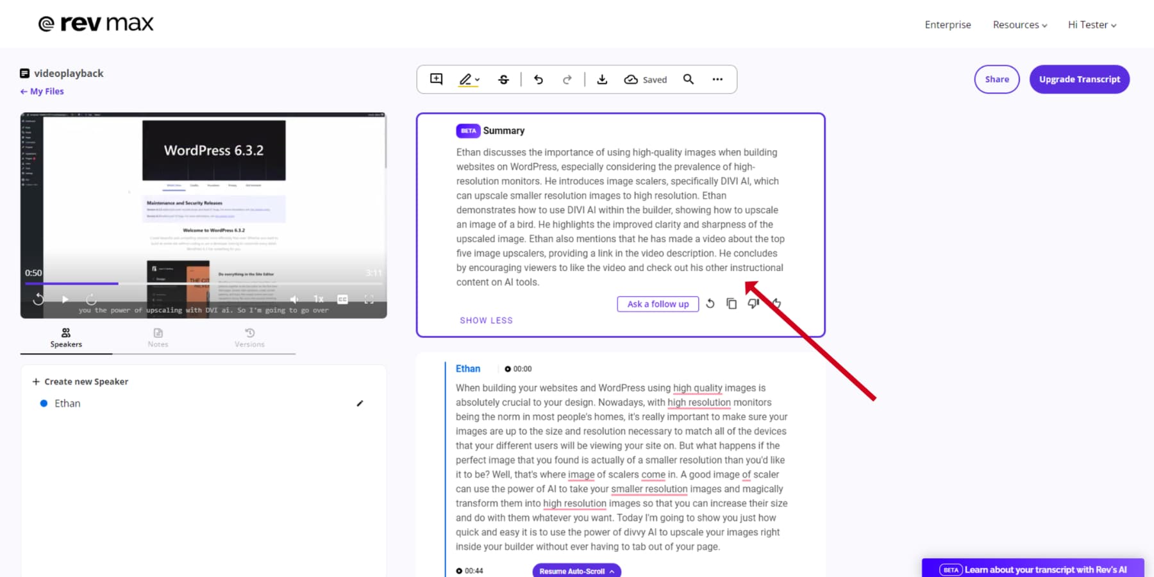
Task: Regenerate the summary using the refresh icon
Action: (710, 304)
